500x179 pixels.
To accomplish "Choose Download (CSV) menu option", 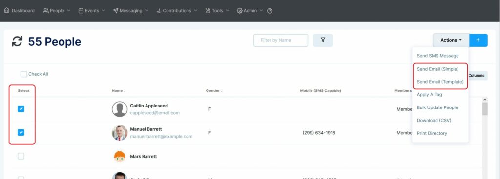I will tap(434, 120).
